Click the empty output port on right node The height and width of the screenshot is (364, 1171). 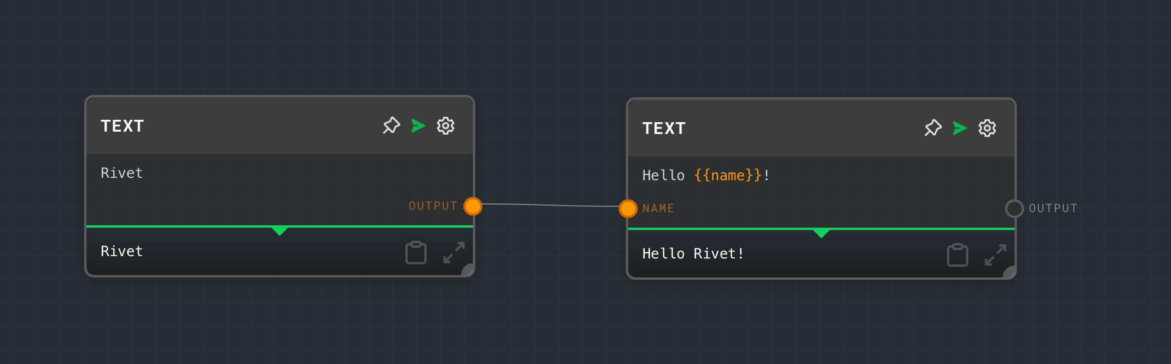coord(1015,209)
